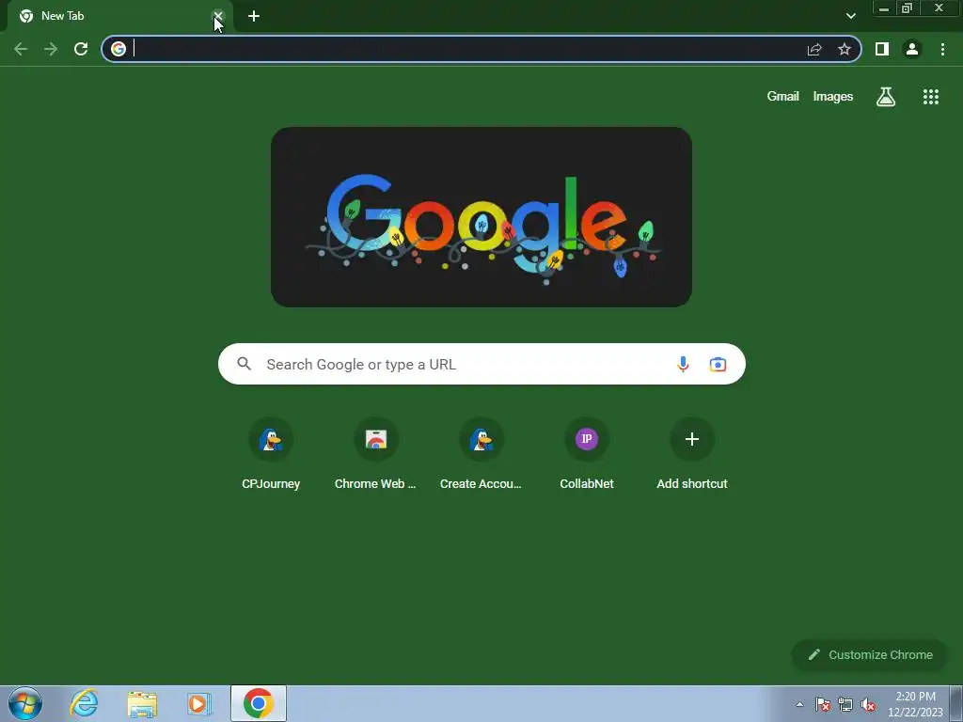963x722 pixels.
Task: Add a new shortcut tile
Action: click(x=692, y=454)
